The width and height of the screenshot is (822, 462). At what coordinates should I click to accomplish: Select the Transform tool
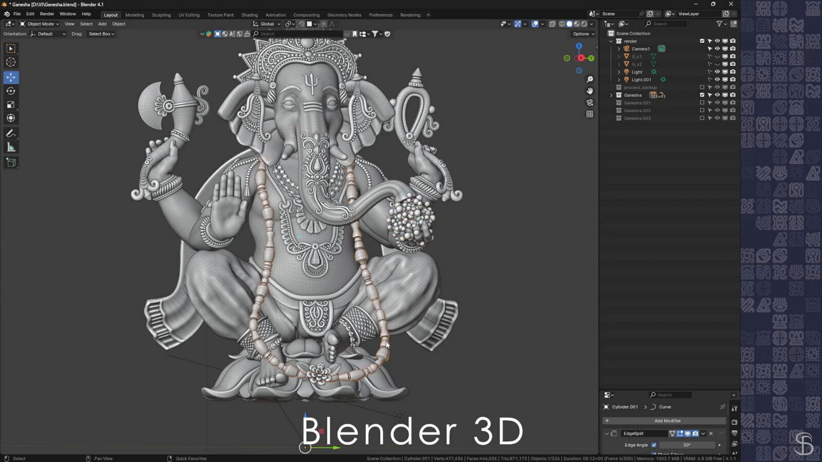(11, 118)
